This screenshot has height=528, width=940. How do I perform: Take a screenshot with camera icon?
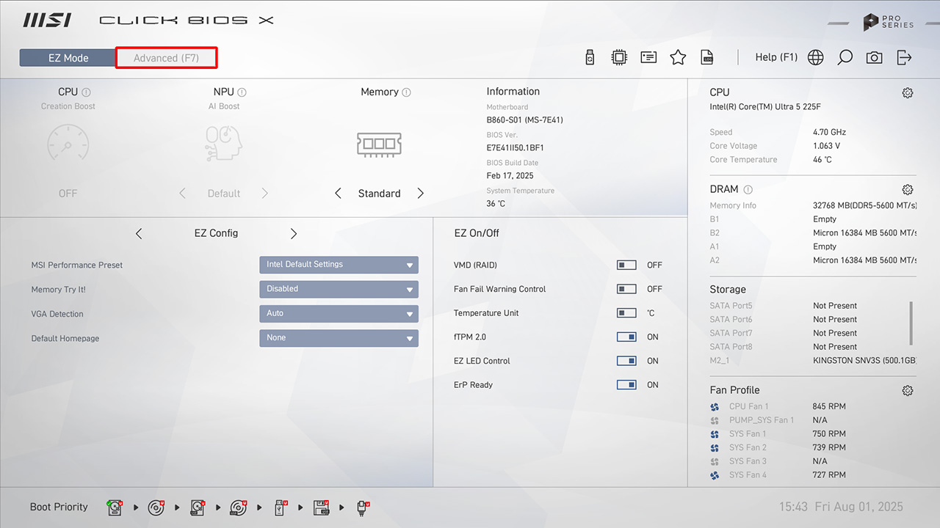coord(874,57)
